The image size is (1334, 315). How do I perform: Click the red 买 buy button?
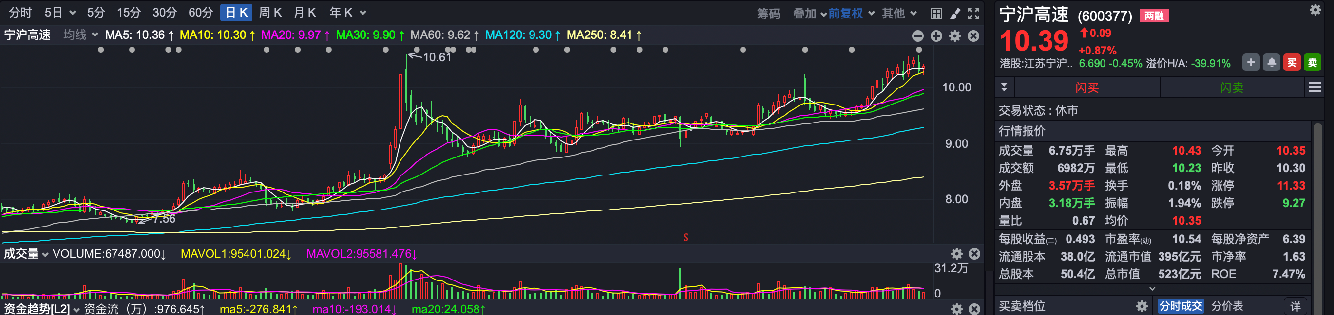click(x=1292, y=63)
